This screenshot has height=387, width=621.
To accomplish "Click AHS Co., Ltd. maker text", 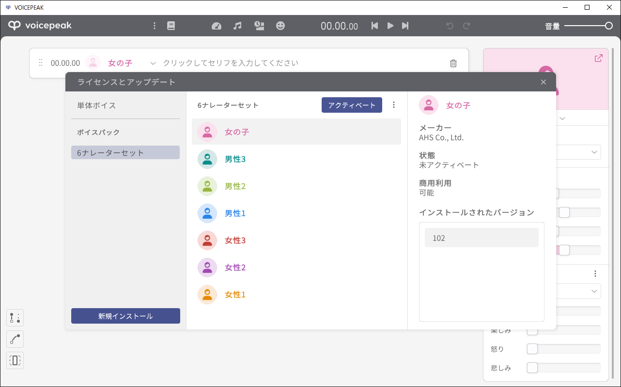I will point(441,137).
